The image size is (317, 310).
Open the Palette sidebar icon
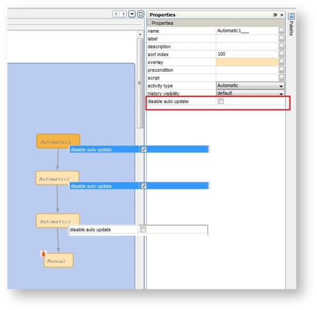click(291, 17)
